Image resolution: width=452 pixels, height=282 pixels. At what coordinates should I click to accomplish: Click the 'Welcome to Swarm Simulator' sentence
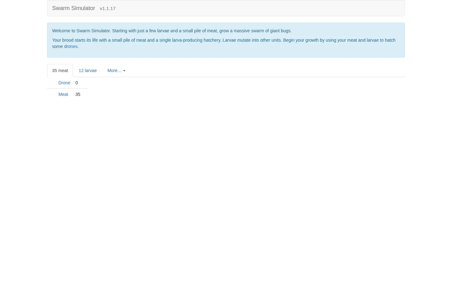pyautogui.click(x=172, y=31)
